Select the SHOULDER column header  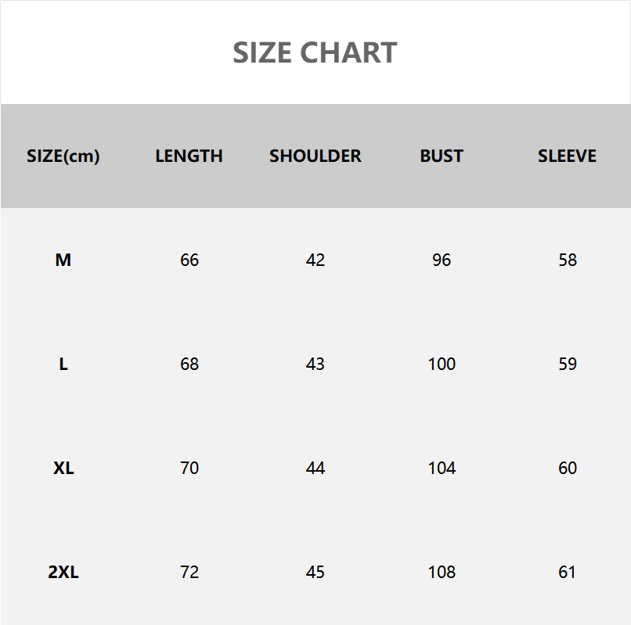315,156
